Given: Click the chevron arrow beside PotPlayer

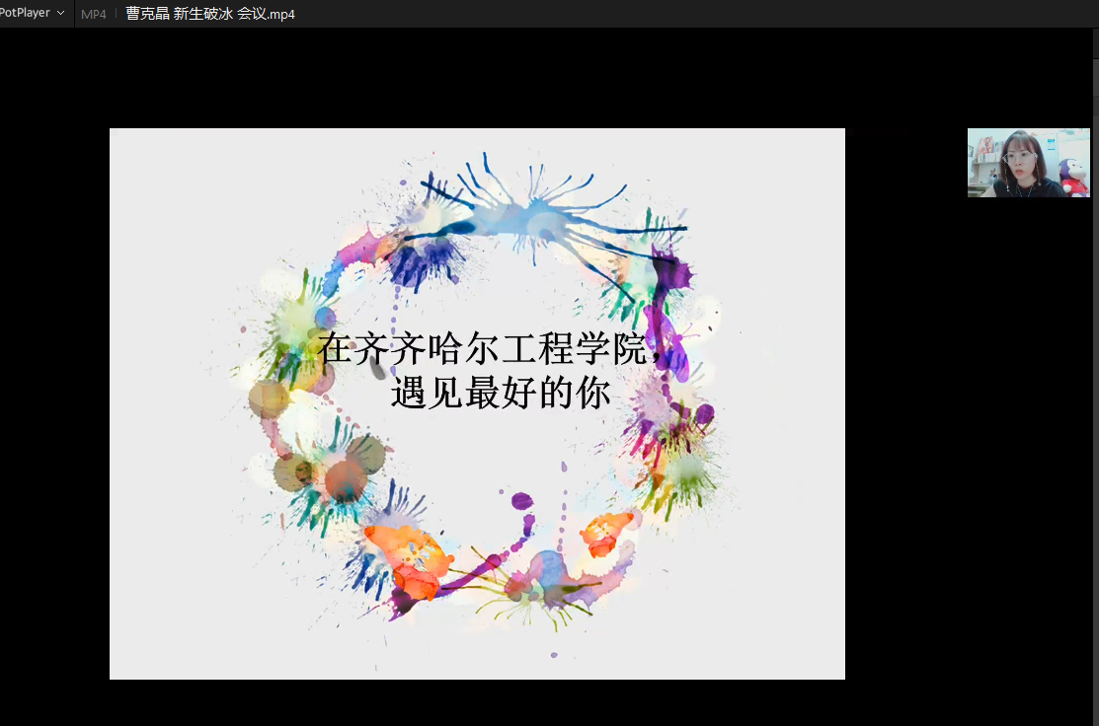Looking at the screenshot, I should [x=61, y=14].
